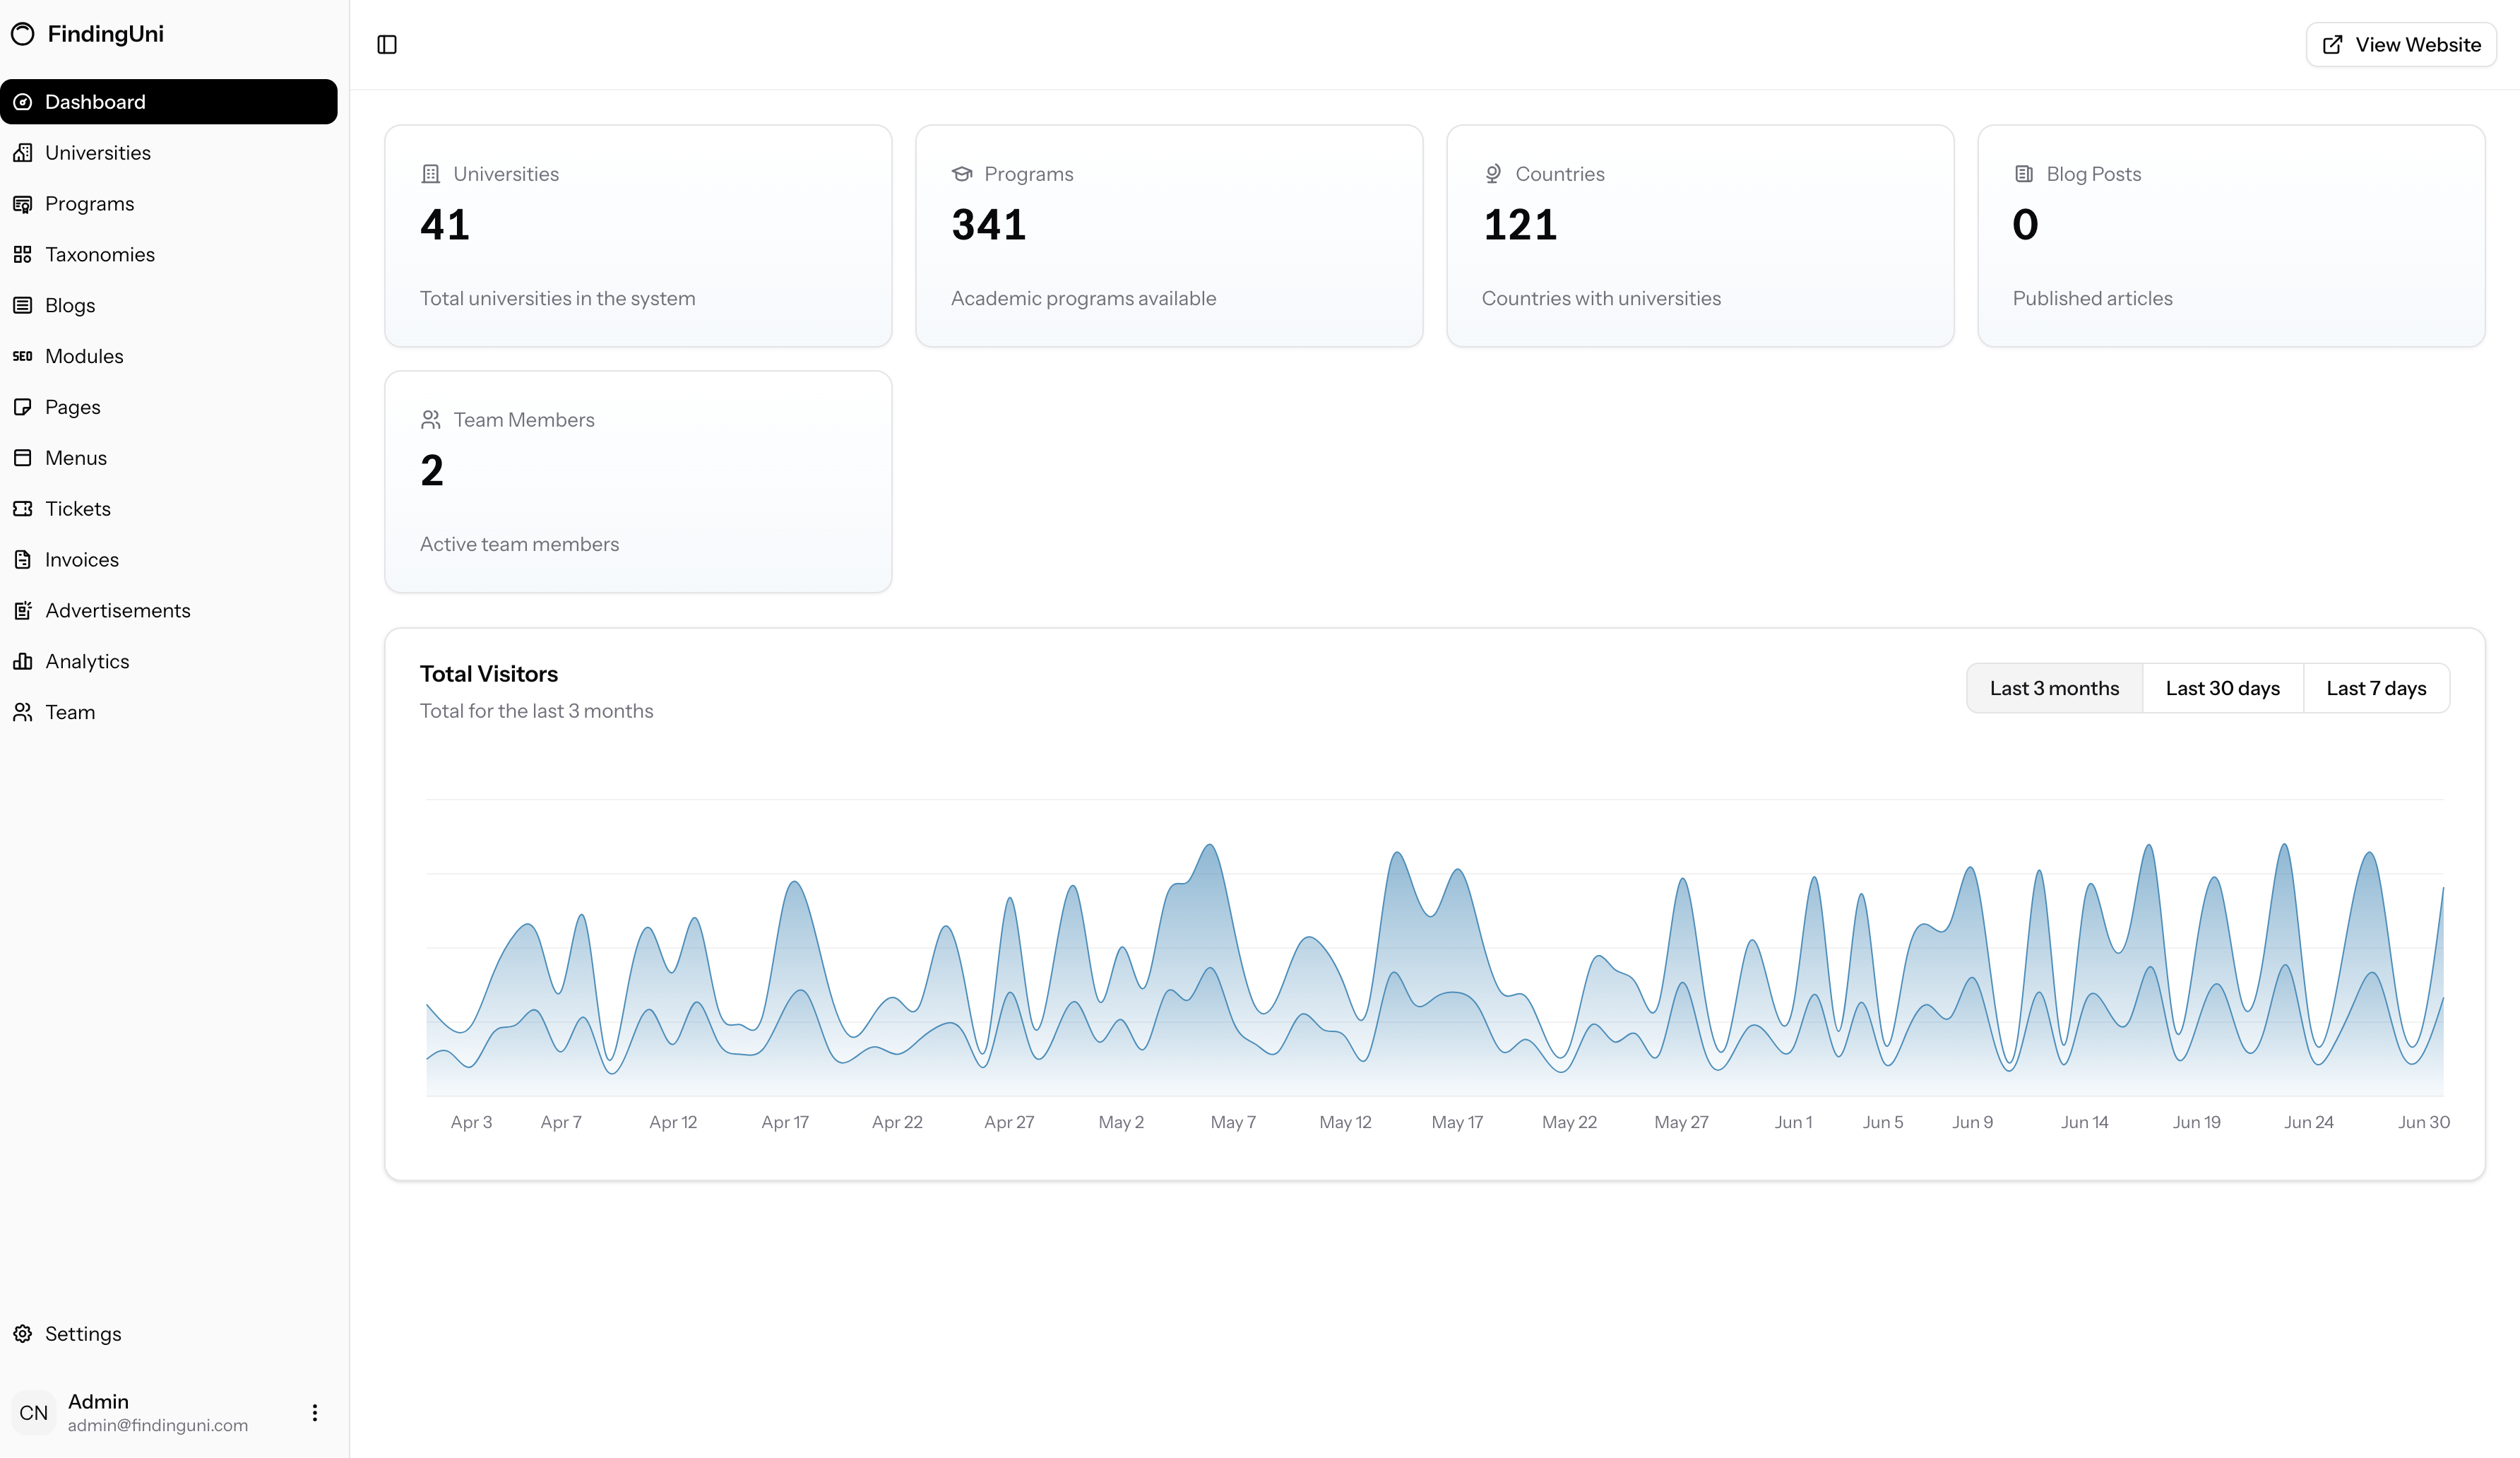This screenshot has width=2520, height=1458.
Task: Click the View Website button
Action: tap(2401, 44)
